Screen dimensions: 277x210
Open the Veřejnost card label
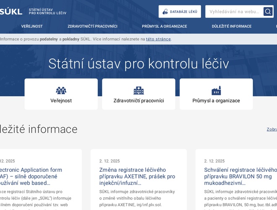coord(61,101)
